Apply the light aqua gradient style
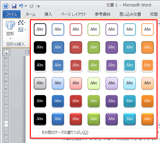This screenshot has width=160, height=143. 130,83
